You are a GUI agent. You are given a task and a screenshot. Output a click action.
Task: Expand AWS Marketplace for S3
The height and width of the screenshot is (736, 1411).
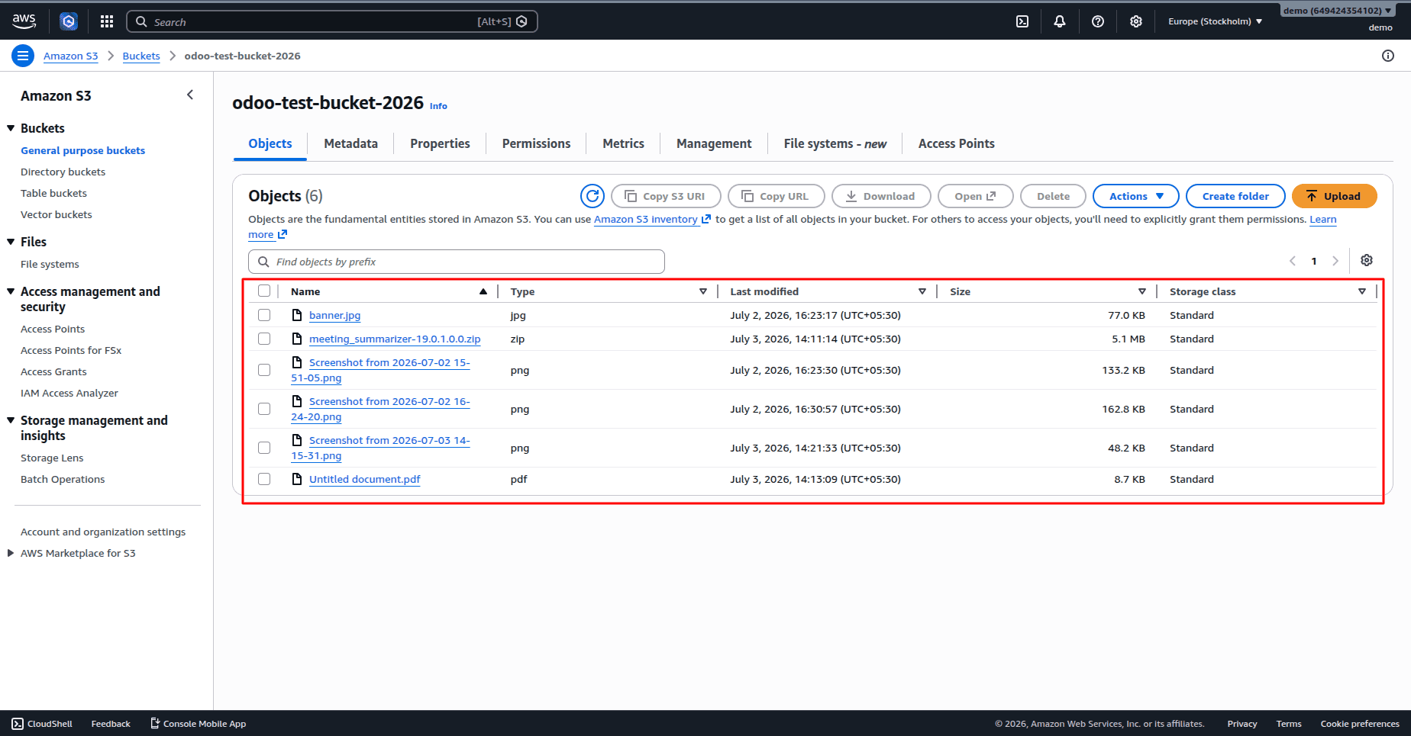[11, 553]
